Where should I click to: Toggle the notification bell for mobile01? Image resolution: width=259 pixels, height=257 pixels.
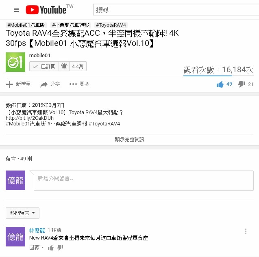coord(64,66)
